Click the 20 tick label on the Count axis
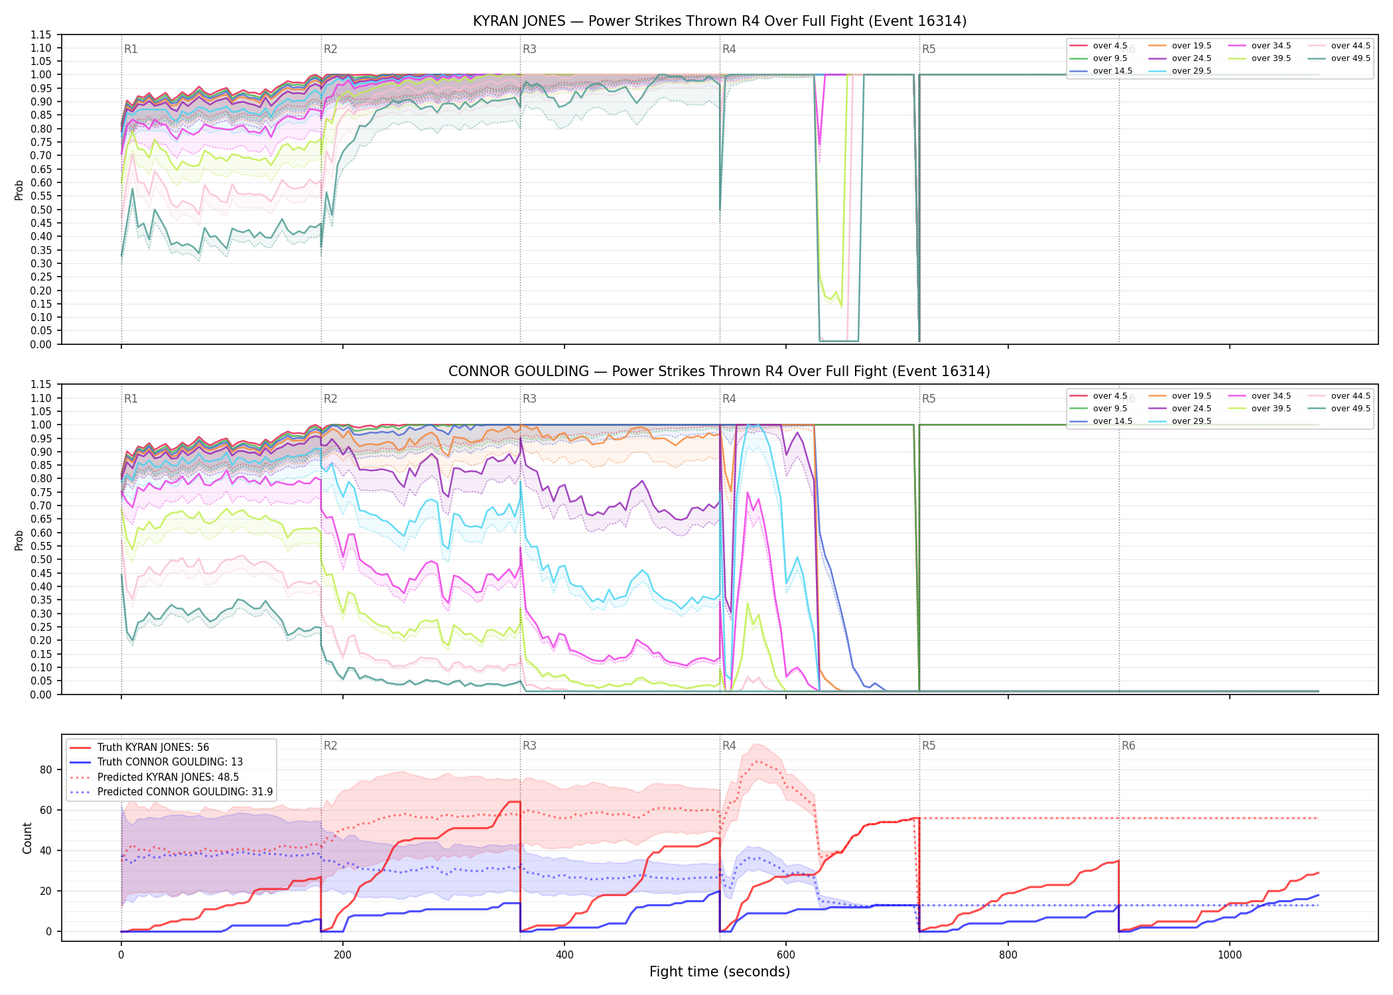1393x995 pixels. point(46,892)
